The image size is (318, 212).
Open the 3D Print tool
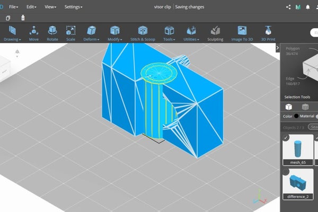pos(269,33)
